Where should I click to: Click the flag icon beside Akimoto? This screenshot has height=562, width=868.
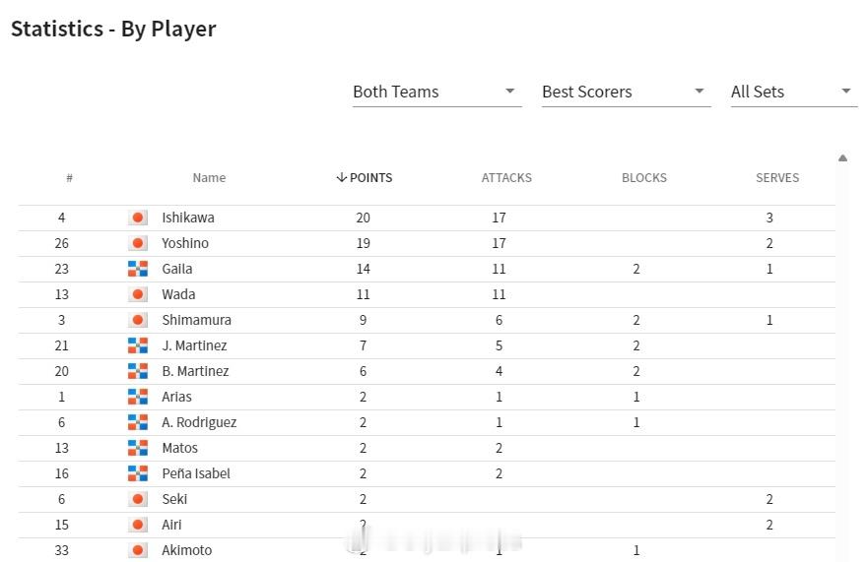(138, 550)
